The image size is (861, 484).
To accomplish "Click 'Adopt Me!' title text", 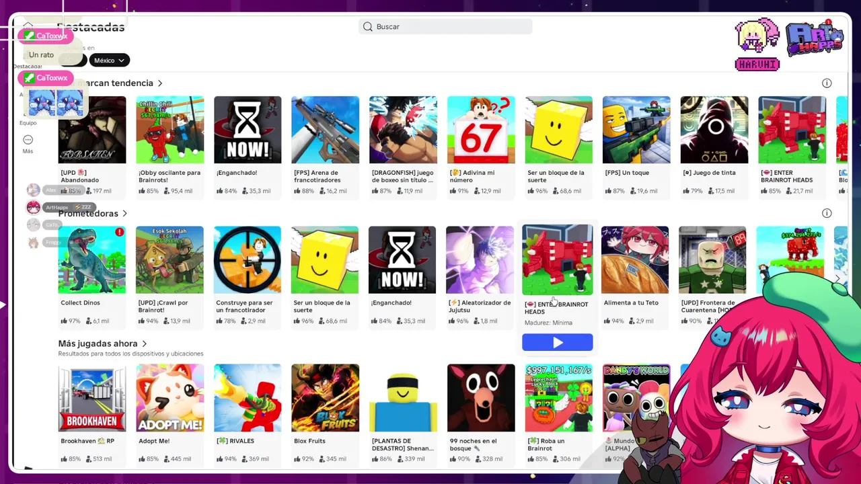I will [x=154, y=441].
